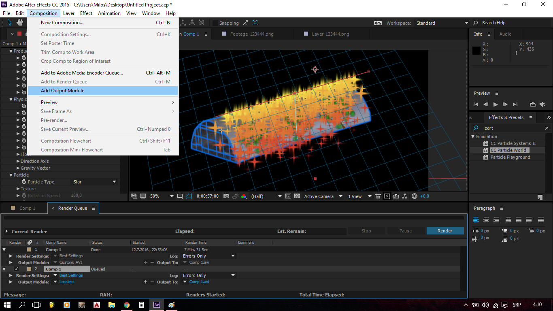Expand the Gravity Vector property

tap(18, 168)
